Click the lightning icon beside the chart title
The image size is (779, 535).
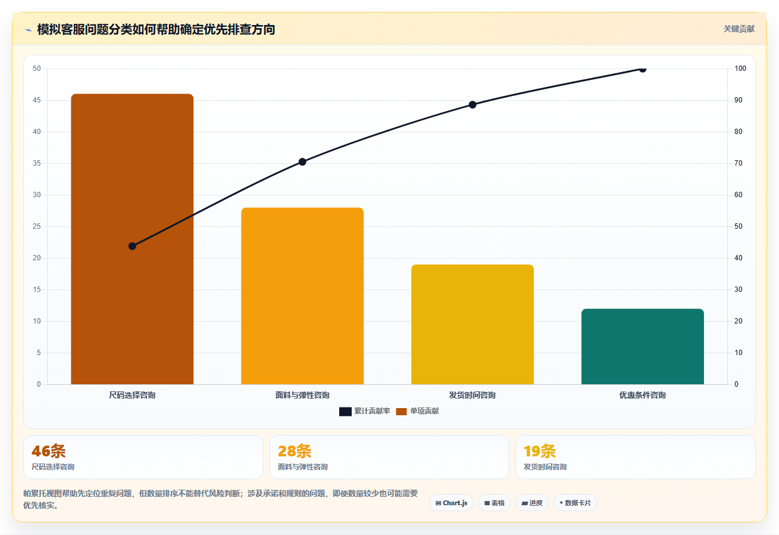pos(28,30)
